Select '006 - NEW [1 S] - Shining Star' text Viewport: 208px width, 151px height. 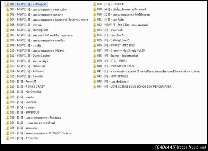click(29, 30)
